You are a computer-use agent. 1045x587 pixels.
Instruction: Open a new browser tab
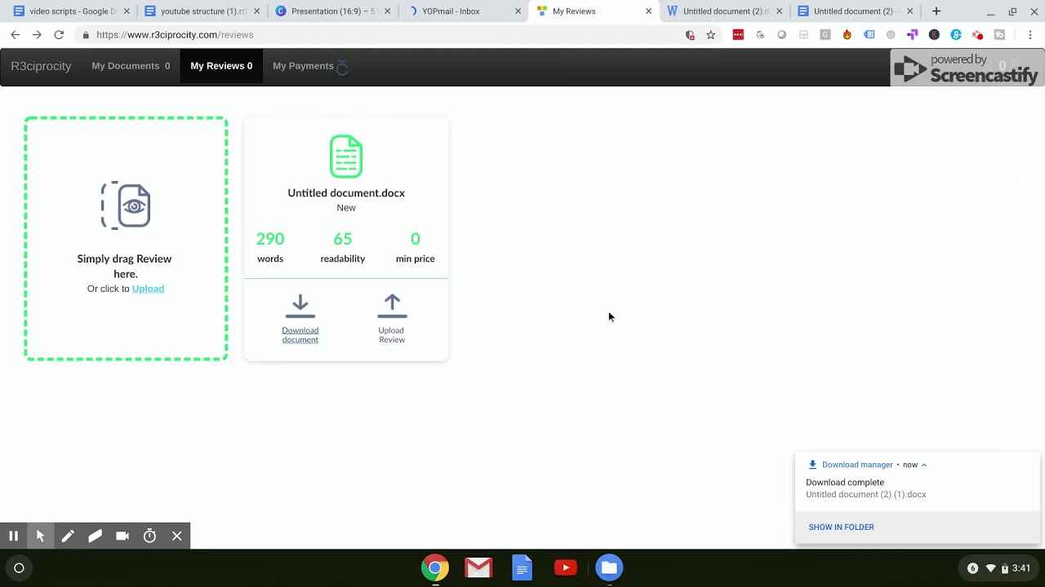(x=936, y=11)
